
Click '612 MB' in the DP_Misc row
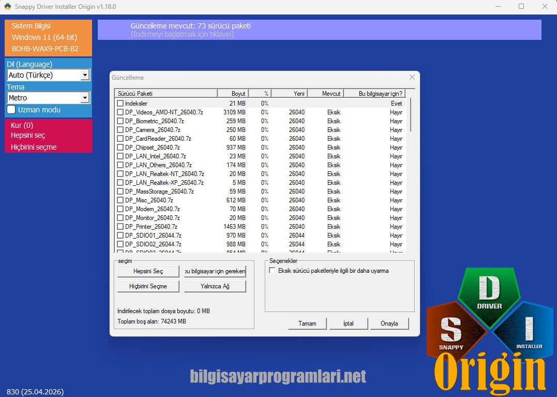click(x=236, y=200)
